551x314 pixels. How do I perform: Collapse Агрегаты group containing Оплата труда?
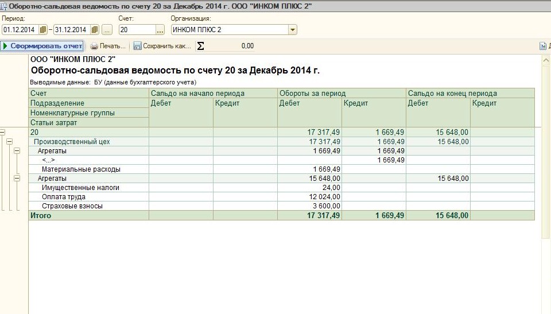click(x=17, y=179)
